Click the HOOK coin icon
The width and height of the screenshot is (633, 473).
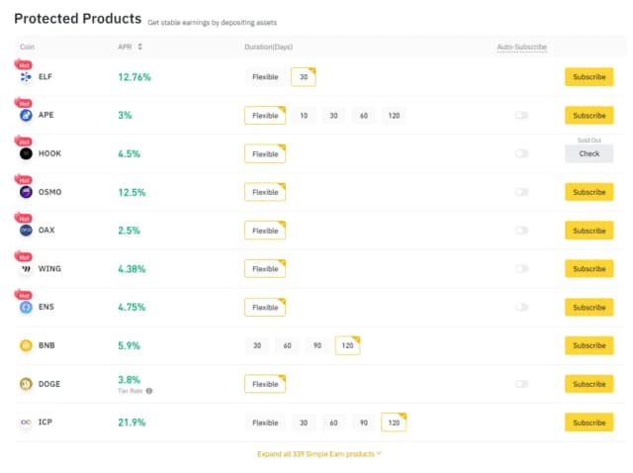point(26,154)
